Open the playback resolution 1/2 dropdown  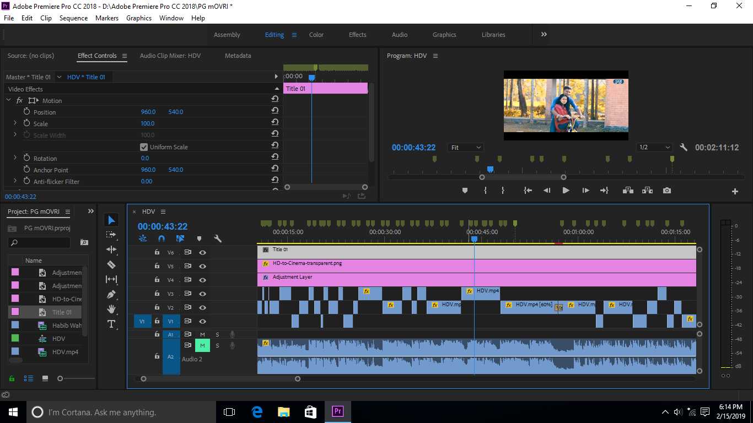click(654, 148)
